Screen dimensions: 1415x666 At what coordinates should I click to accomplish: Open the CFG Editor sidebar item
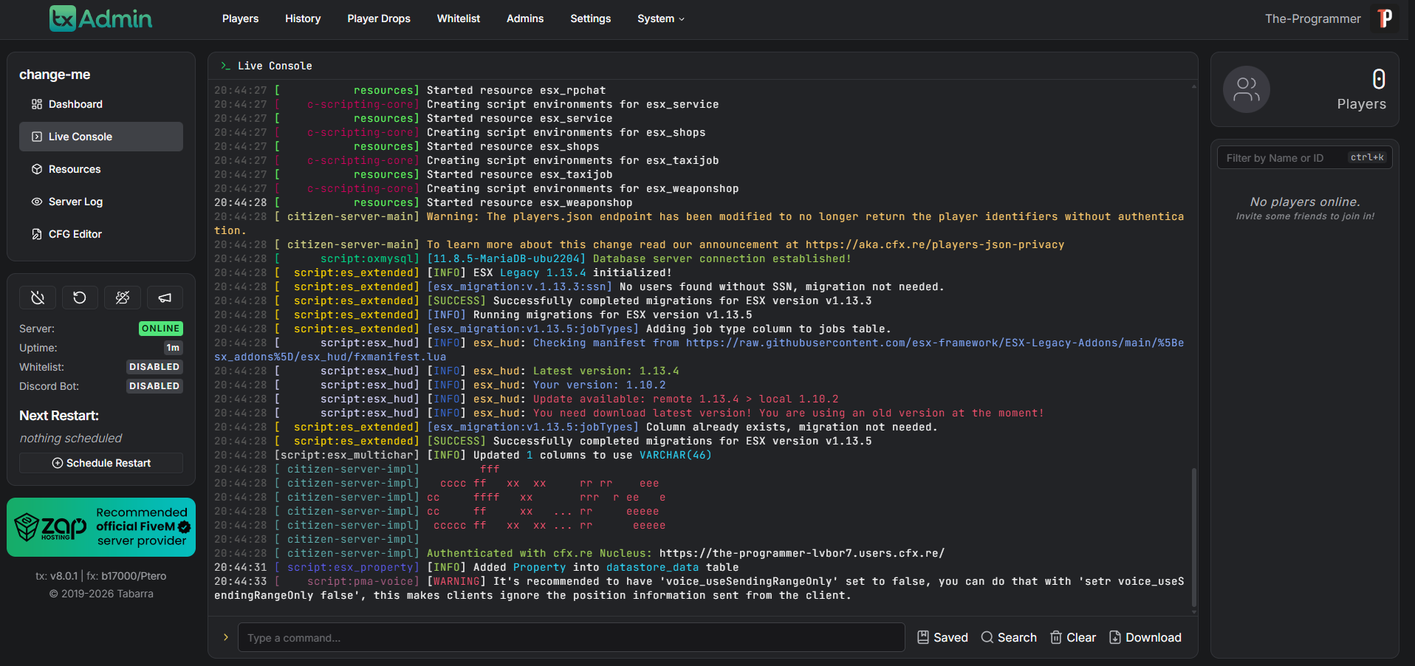75,234
